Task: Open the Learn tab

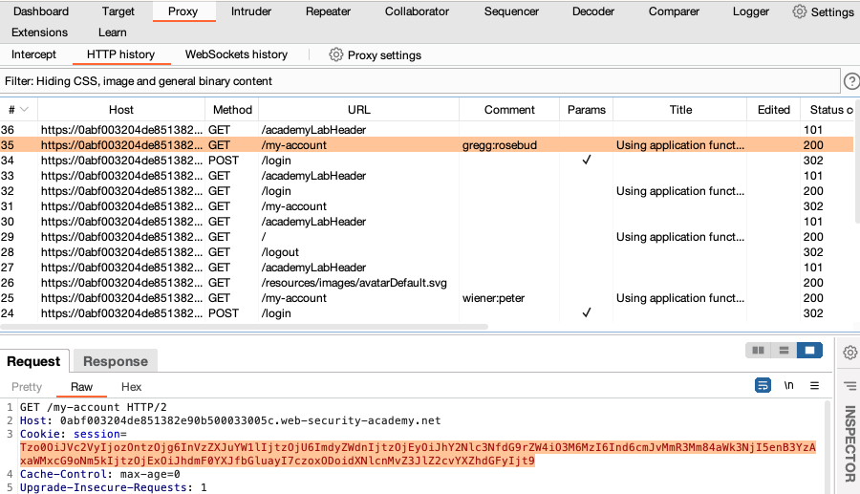Action: (x=113, y=32)
